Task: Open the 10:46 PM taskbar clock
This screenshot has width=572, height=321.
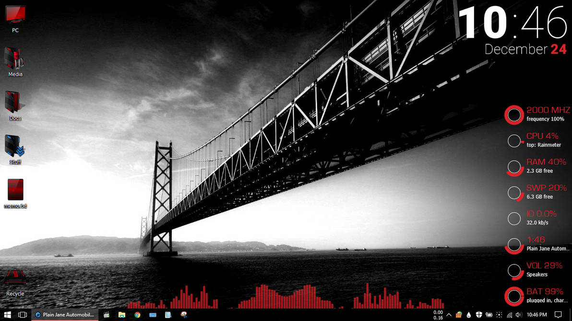Action: click(x=536, y=315)
